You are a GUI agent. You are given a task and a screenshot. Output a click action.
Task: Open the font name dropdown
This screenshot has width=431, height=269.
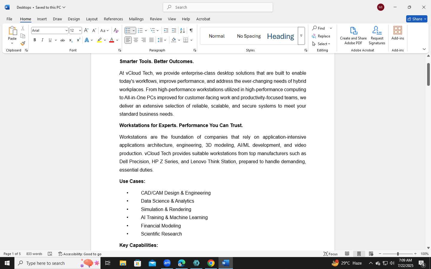coord(66,30)
